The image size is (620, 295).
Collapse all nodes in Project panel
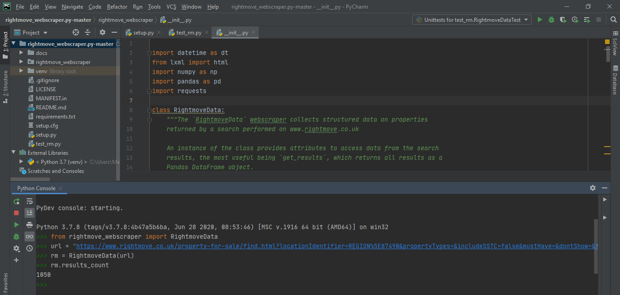tap(88, 32)
